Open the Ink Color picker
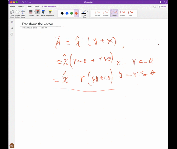The height and width of the screenshot is (149, 177). (84, 14)
